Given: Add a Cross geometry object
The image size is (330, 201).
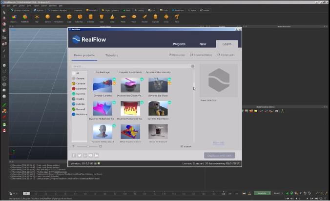Looking at the screenshot, I should pos(166,18).
